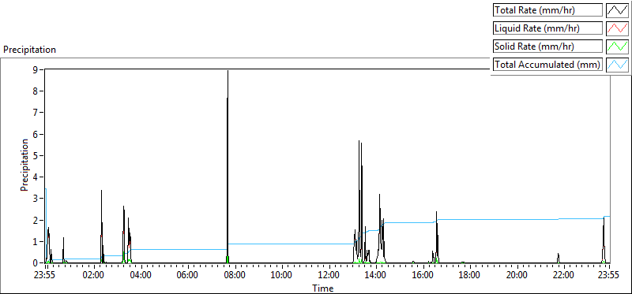The height and width of the screenshot is (294, 632).
Task: Click the black Total Rate plot icon
Action: point(617,10)
